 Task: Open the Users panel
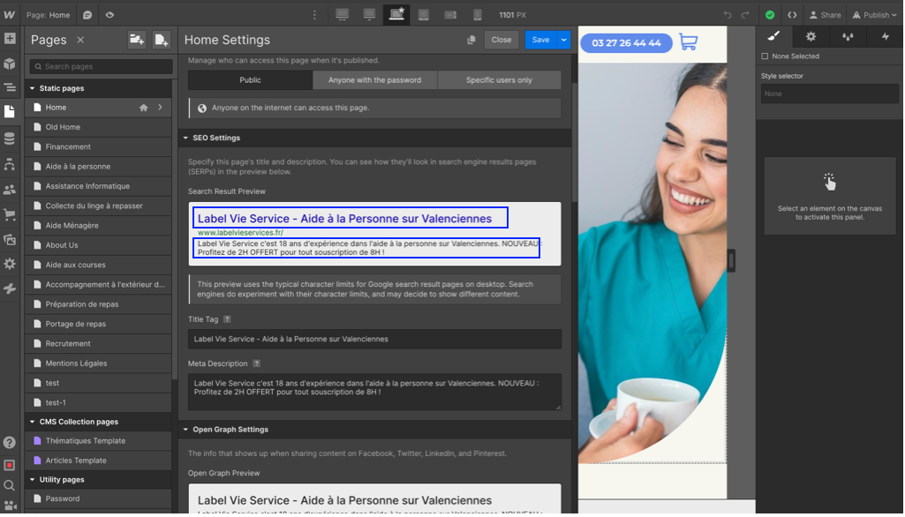click(9, 190)
